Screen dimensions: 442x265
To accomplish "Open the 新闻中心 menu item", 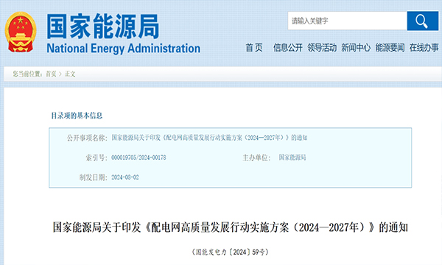I will pyautogui.click(x=356, y=48).
